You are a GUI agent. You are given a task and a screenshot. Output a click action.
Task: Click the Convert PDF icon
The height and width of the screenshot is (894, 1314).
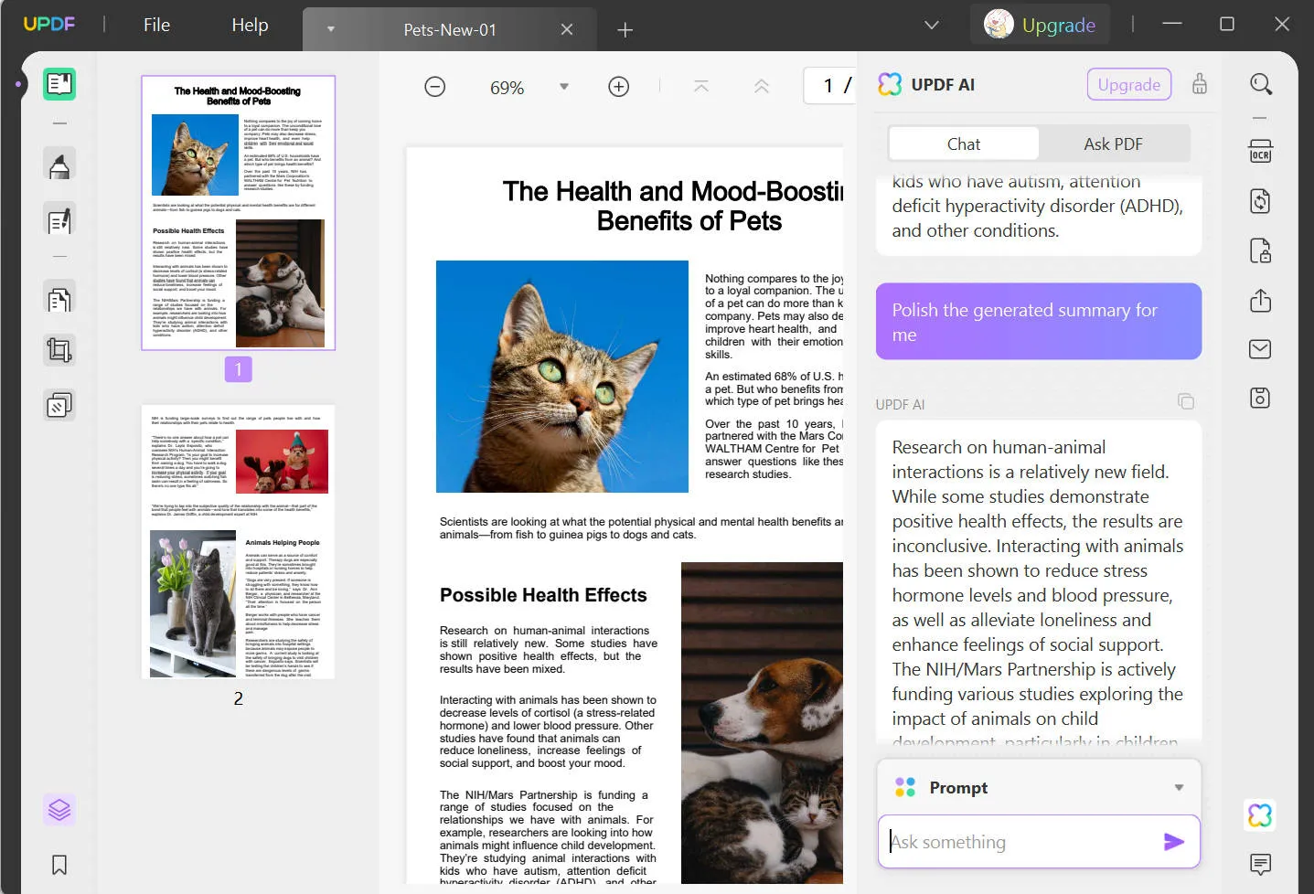pos(1260,201)
